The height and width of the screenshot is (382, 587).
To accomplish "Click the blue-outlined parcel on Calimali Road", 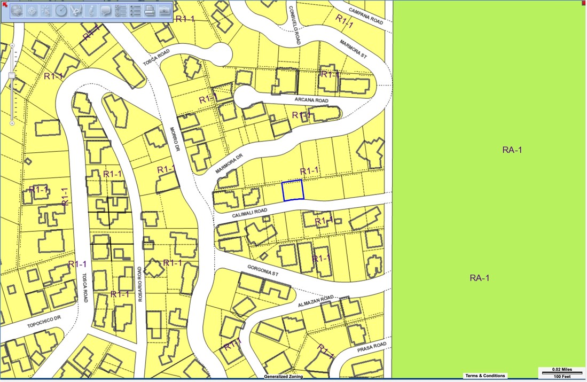I will (x=293, y=190).
